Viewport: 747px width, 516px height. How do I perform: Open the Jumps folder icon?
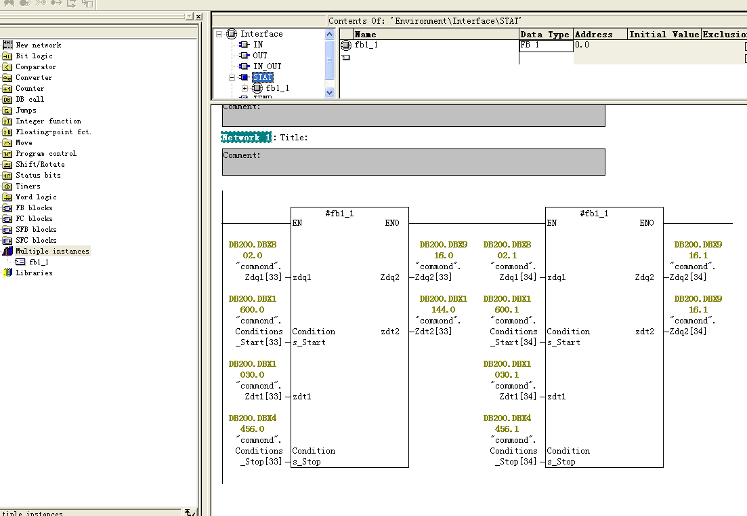pos(7,110)
